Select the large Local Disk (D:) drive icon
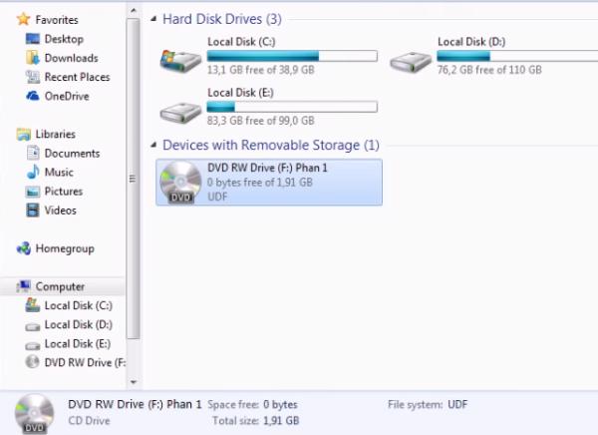Image resolution: width=598 pixels, height=435 pixels. 410,62
